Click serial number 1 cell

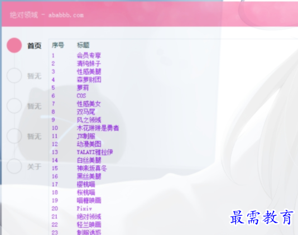(x=53, y=55)
